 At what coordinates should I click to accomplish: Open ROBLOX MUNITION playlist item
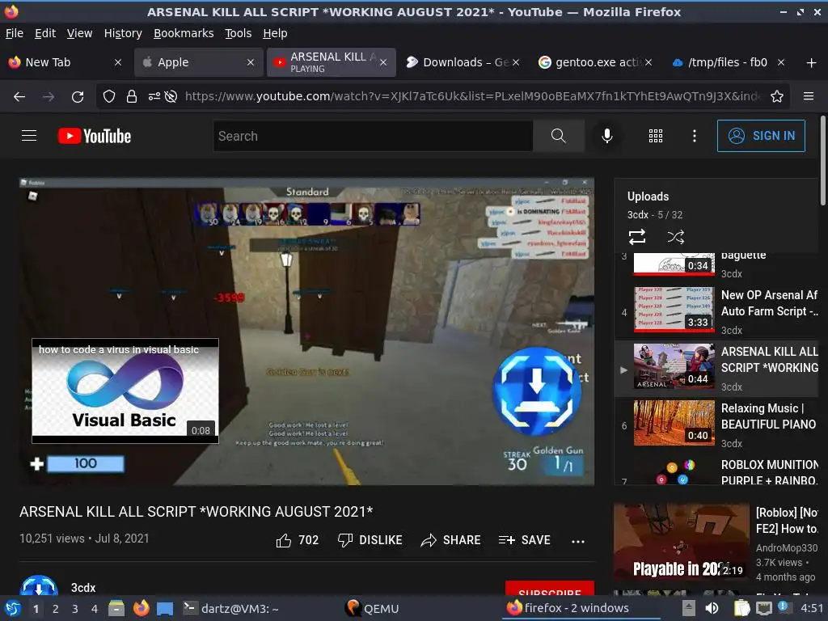pyautogui.click(x=717, y=470)
